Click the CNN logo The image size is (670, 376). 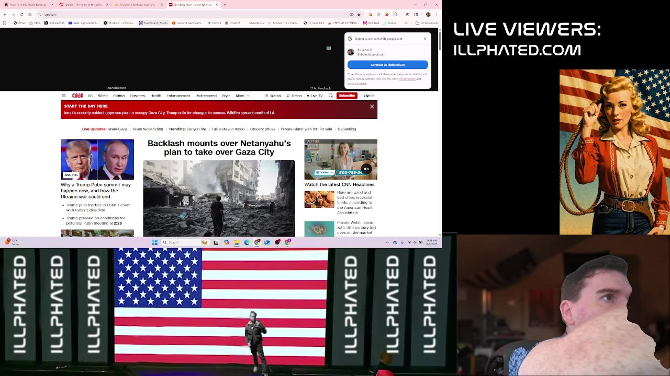[77, 96]
